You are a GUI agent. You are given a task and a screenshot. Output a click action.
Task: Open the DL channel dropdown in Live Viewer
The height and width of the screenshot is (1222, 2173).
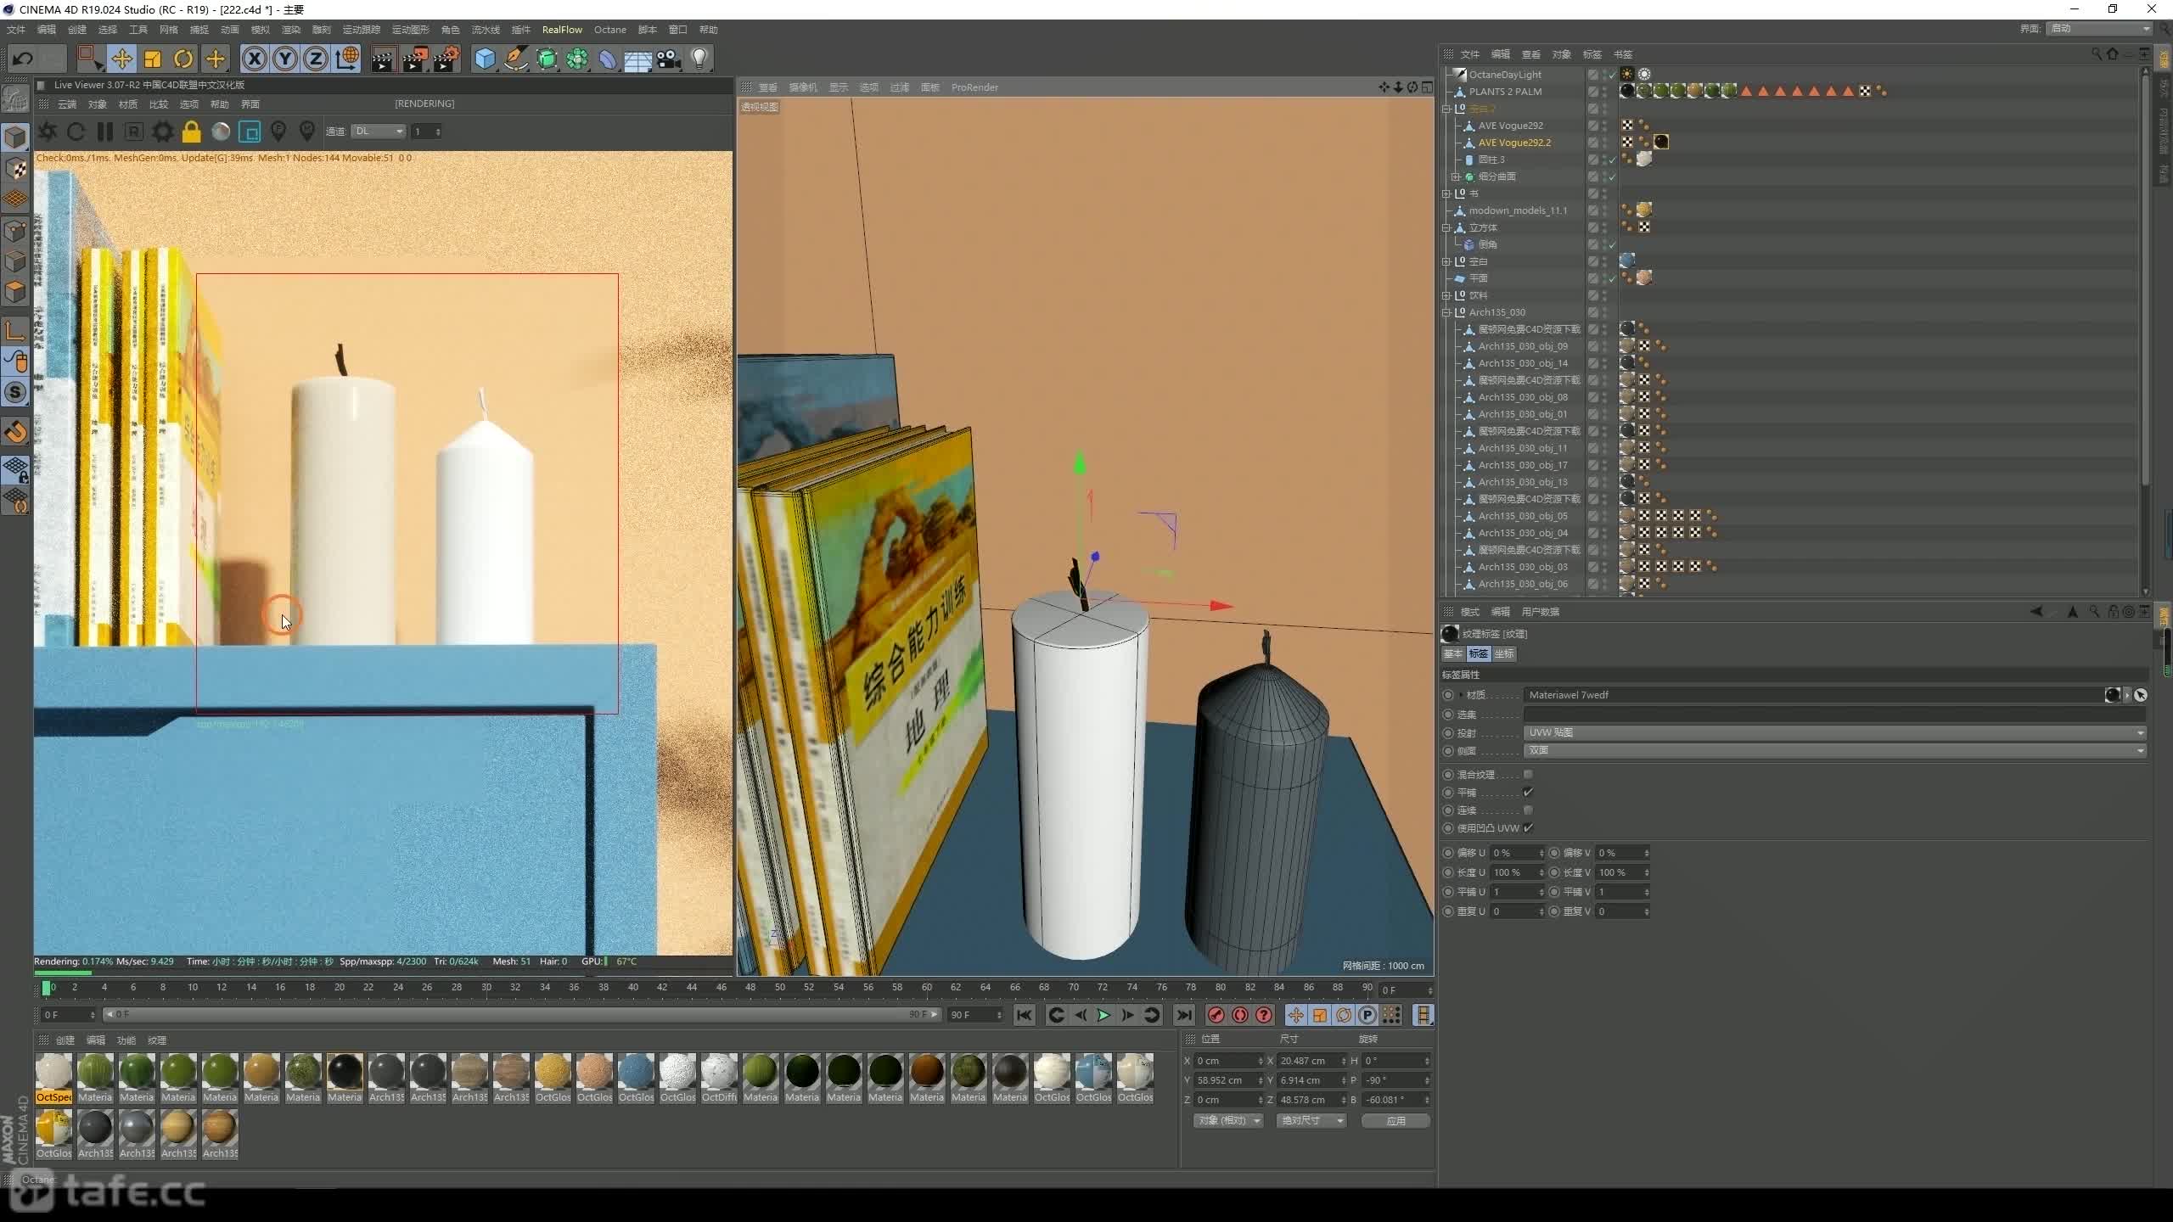(379, 132)
